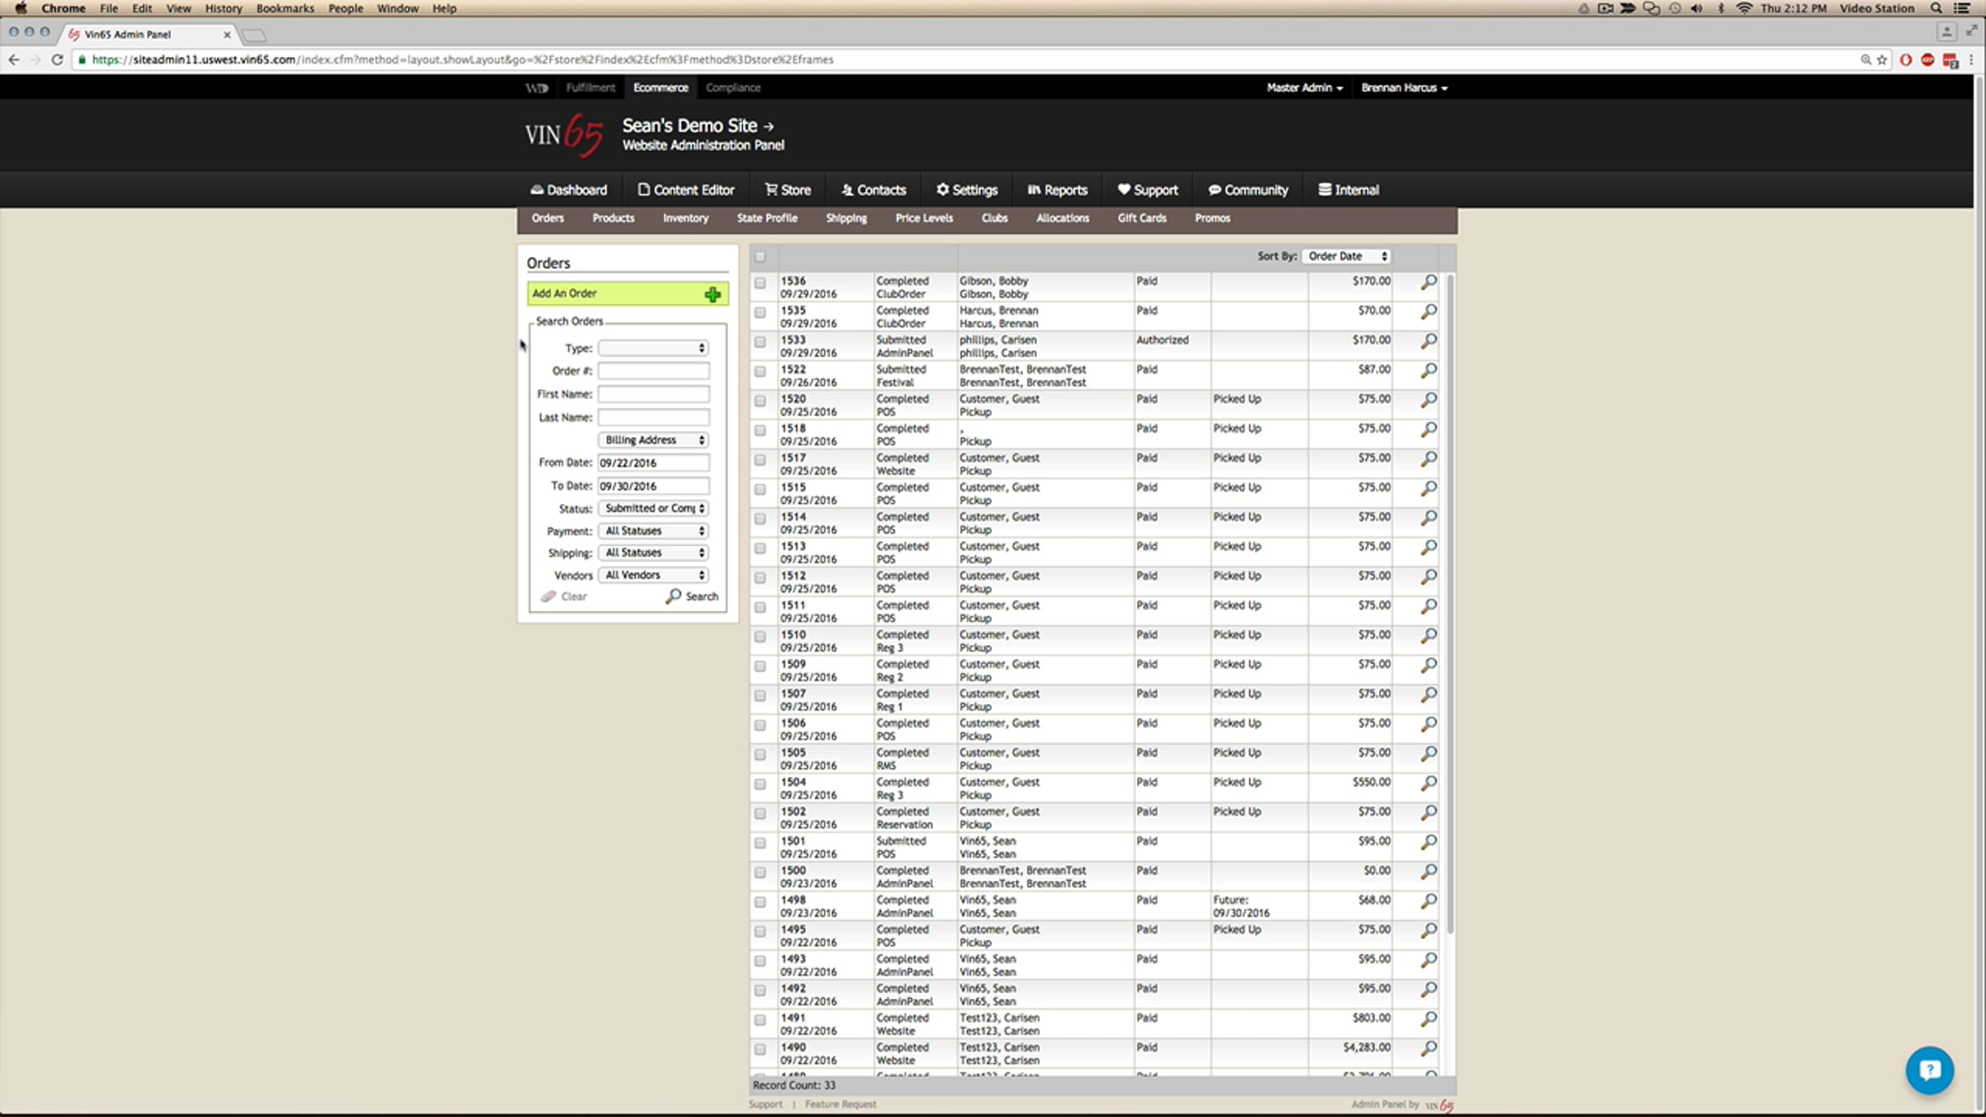
Task: Open the Payment statuses dropdown
Action: click(653, 531)
